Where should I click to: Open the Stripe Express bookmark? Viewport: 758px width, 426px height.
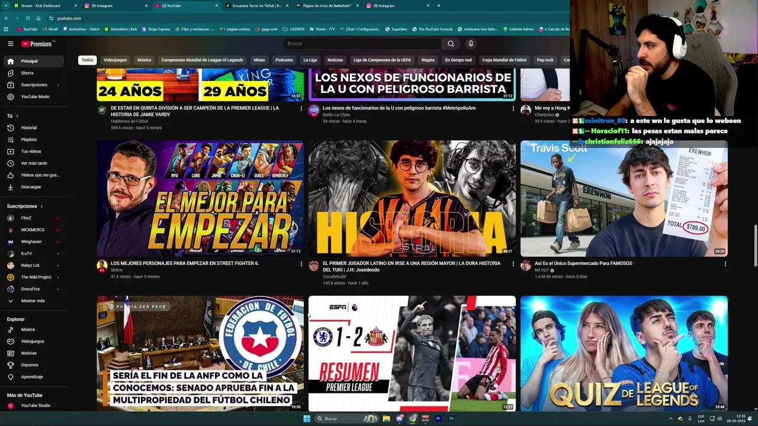[155, 29]
